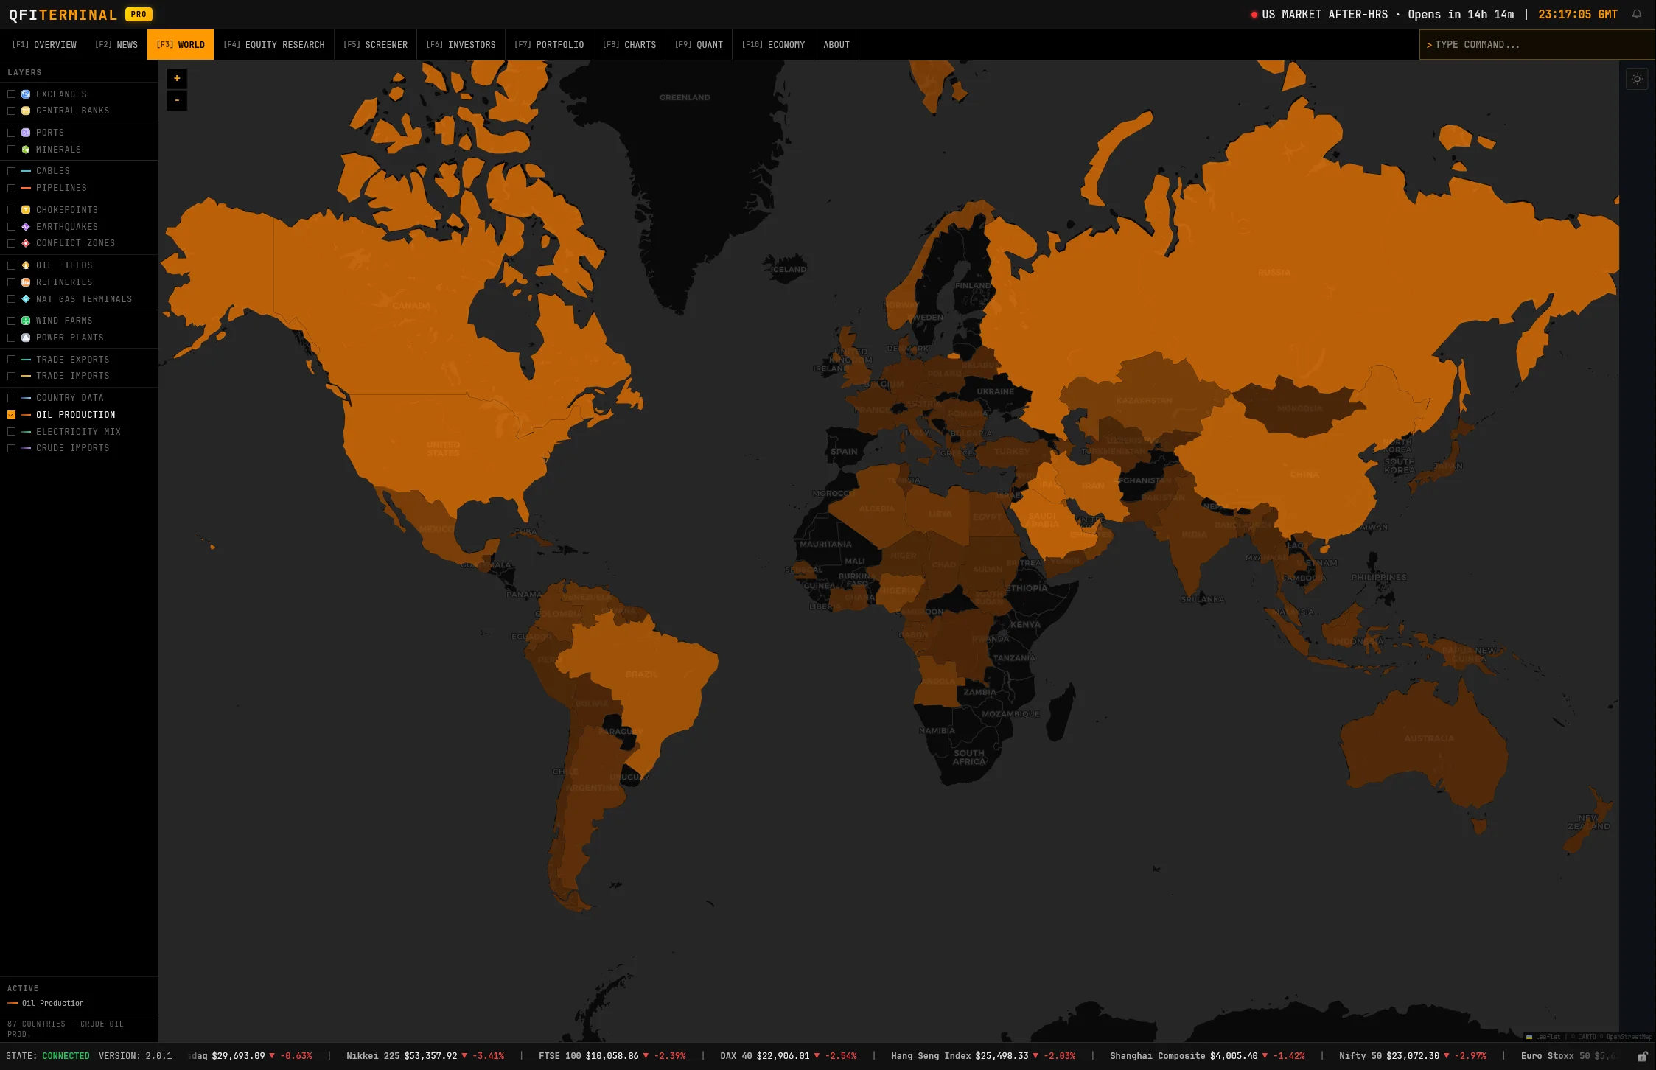Screen dimensions: 1656x1070
Task: Open the [F10] Economy tab
Action: coord(772,44)
